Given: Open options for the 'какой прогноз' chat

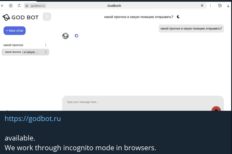Looking at the screenshot, I should 46,45.
